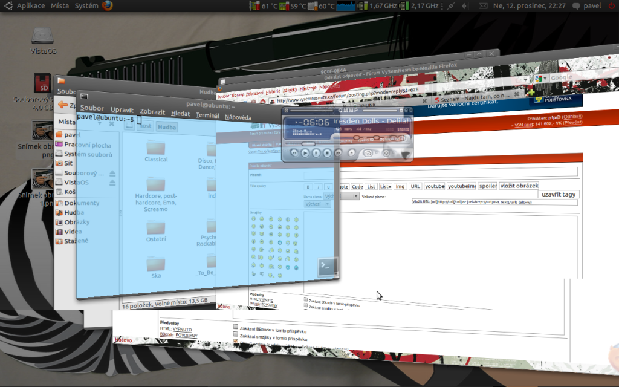The image size is (619, 387).
Task: Stop playback in QMMP
Action: pos(327,153)
